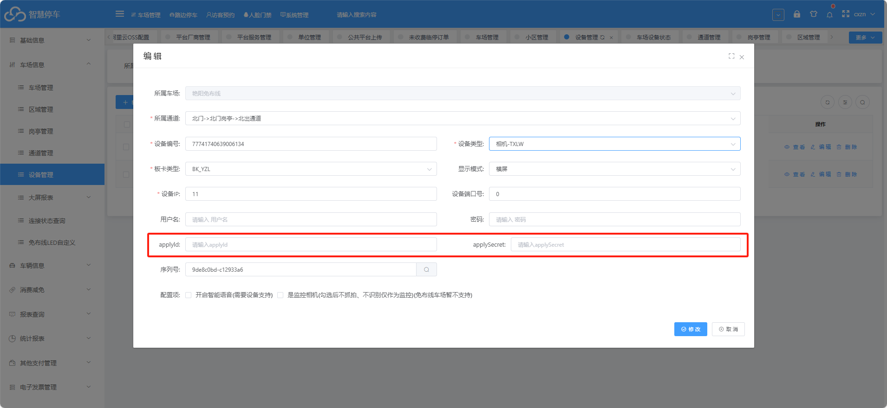887x408 pixels.
Task: Click the dialog fullscreen expand icon
Action: [731, 56]
